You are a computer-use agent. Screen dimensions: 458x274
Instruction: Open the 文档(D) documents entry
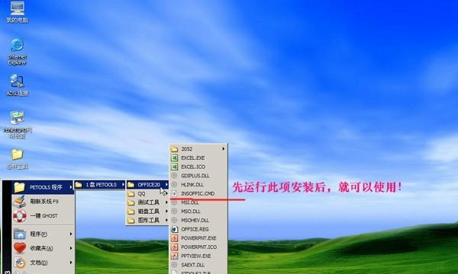[x=43, y=263]
